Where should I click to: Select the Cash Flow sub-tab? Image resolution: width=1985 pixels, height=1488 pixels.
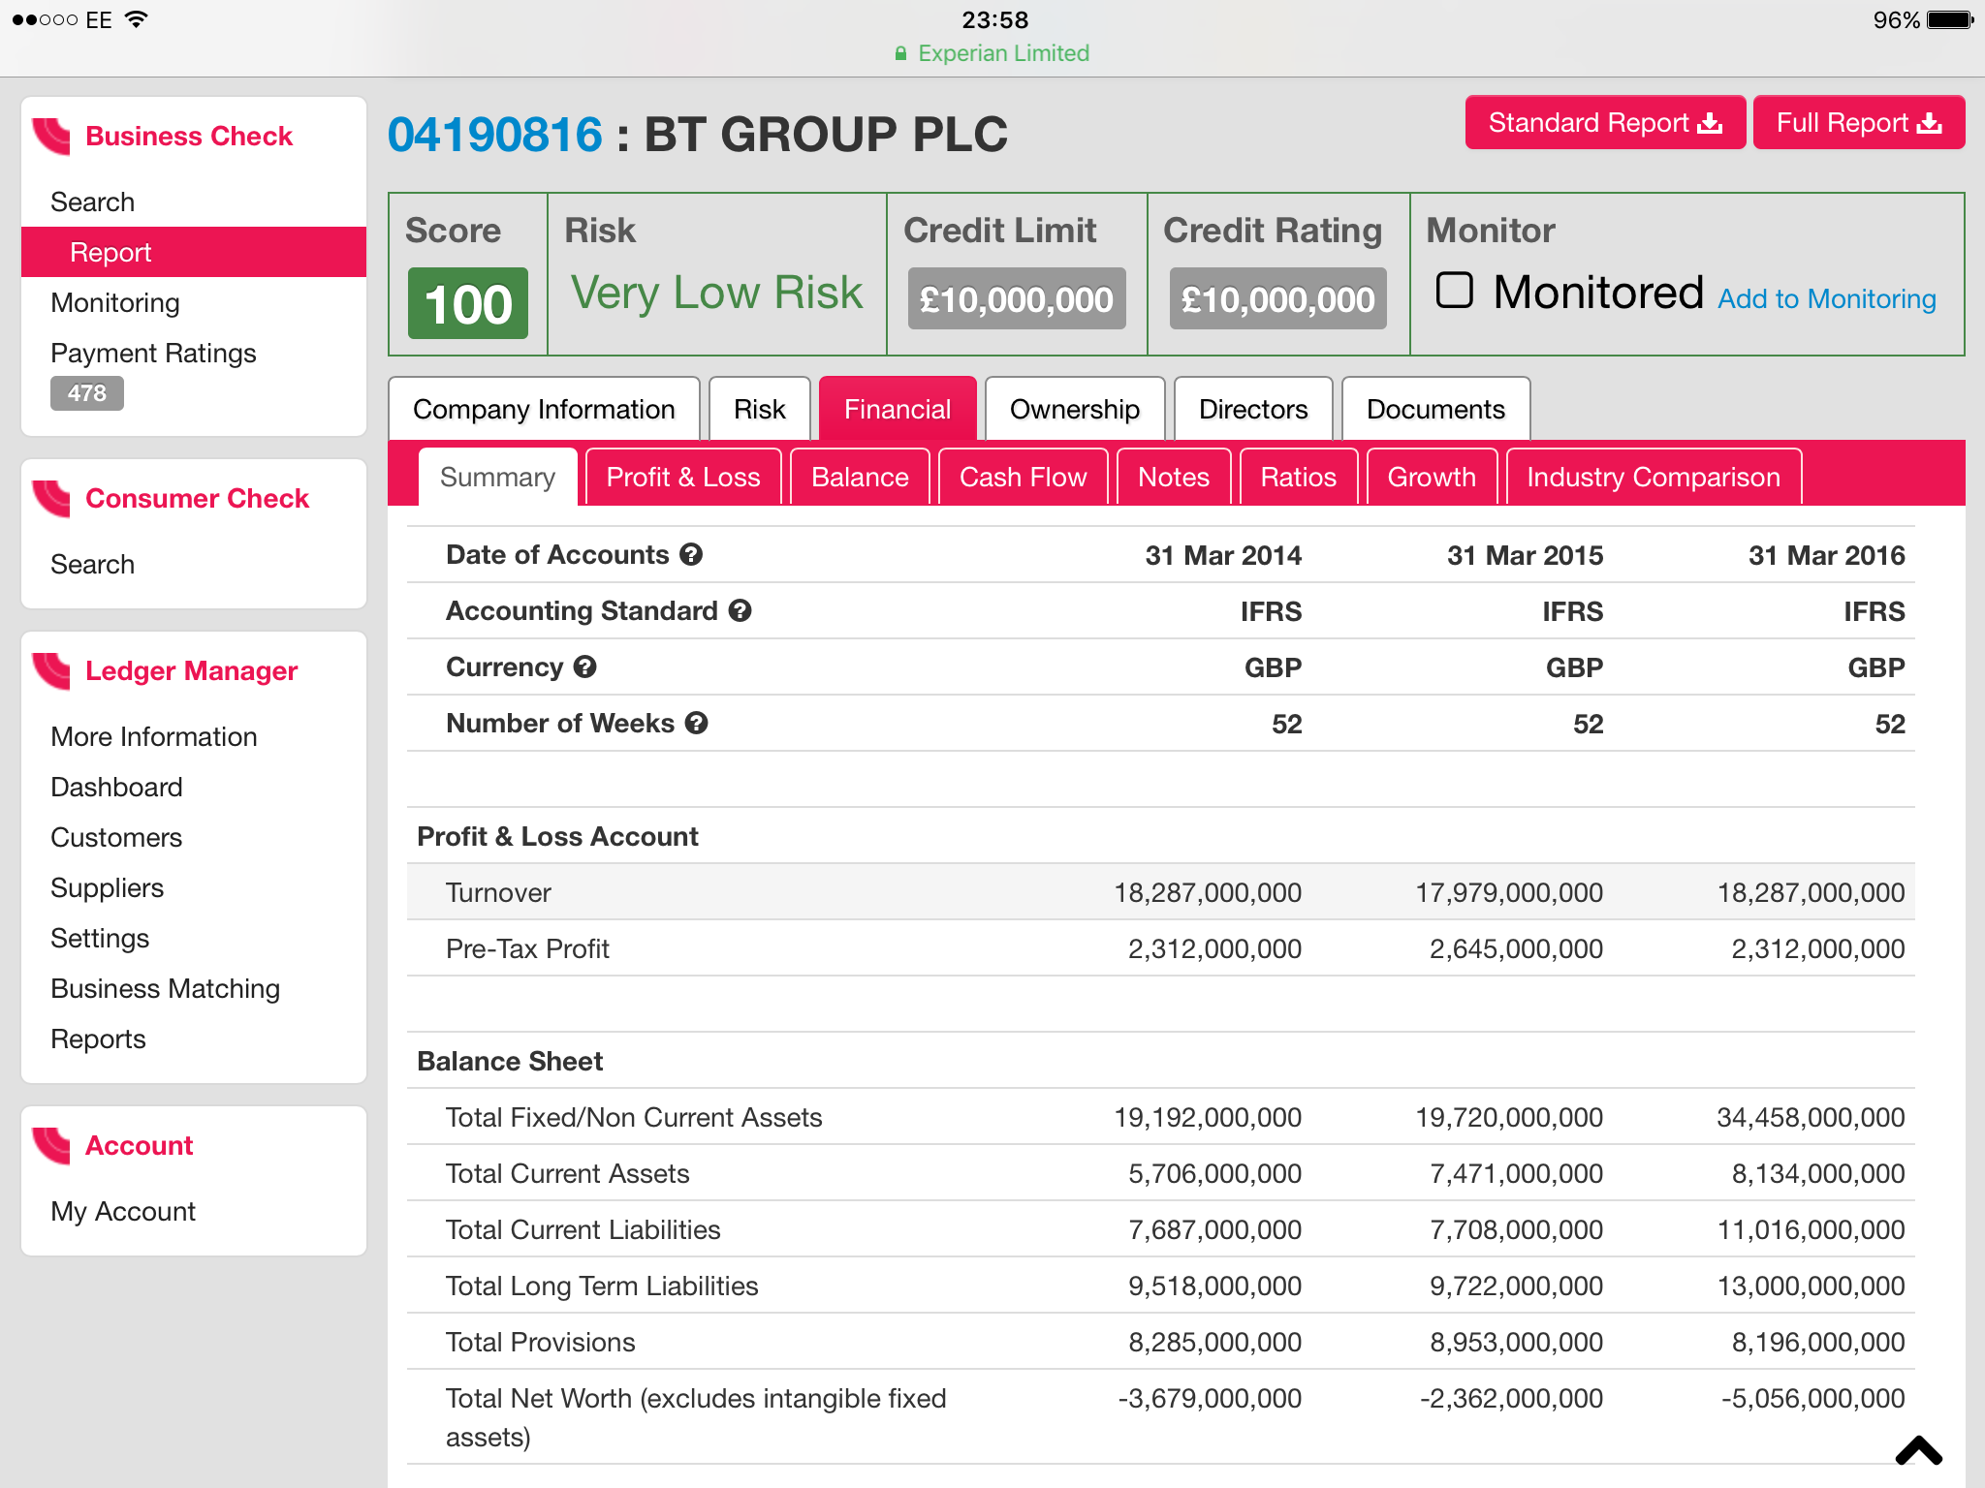[1023, 477]
